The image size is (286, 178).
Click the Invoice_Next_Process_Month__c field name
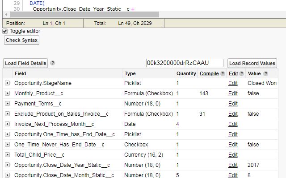pos(54,124)
